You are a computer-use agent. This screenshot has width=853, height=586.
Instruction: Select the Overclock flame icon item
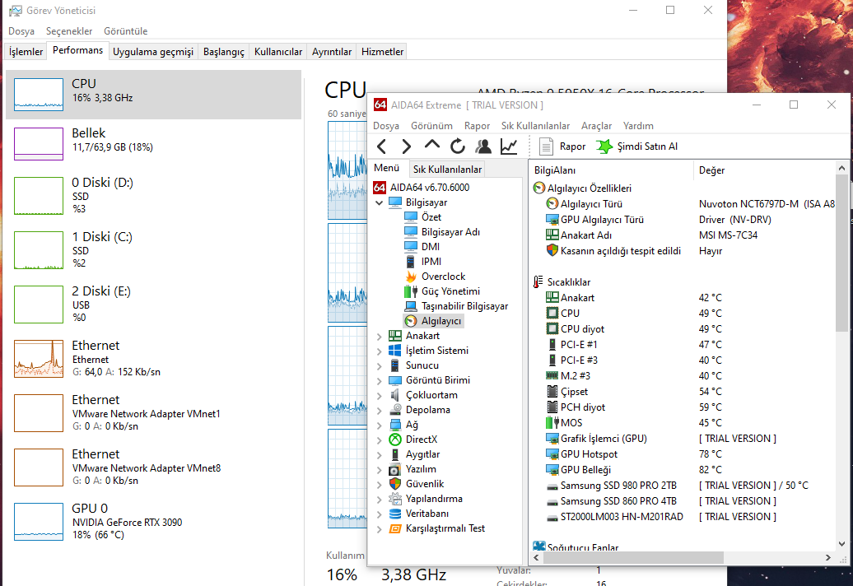(x=411, y=277)
